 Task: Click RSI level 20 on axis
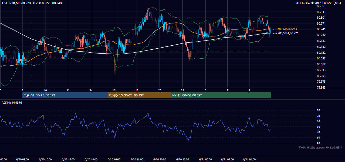(x=319, y=143)
